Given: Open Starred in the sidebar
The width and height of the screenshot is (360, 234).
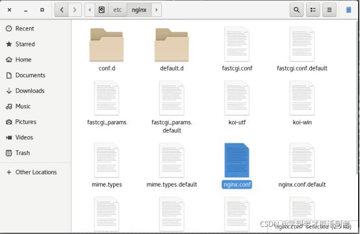Looking at the screenshot, I should tap(36, 44).
